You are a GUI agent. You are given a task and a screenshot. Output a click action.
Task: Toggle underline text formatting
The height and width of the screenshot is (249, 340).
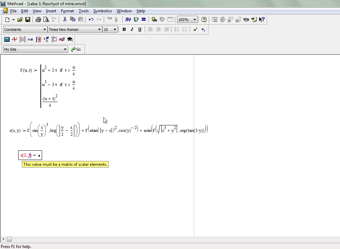(x=140, y=29)
